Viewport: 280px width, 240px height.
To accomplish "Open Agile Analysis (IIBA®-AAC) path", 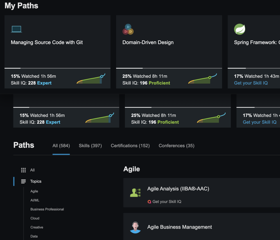I will point(178,189).
